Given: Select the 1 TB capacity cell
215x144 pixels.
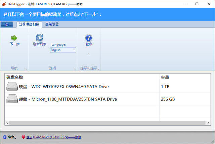Looking at the screenshot, I should click(x=165, y=87).
